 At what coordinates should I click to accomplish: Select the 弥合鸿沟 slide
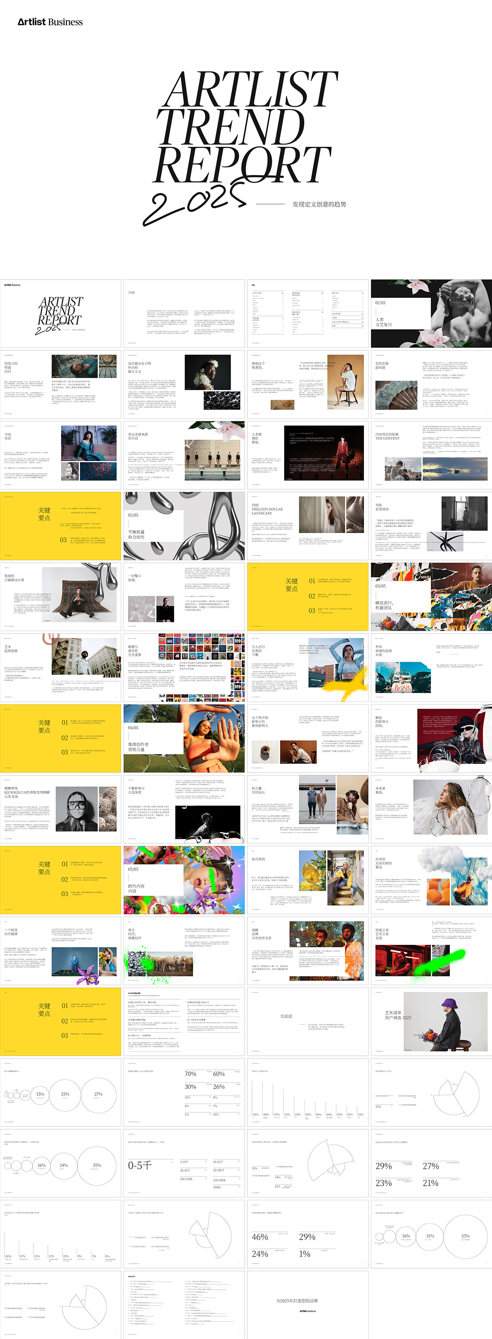(308, 880)
